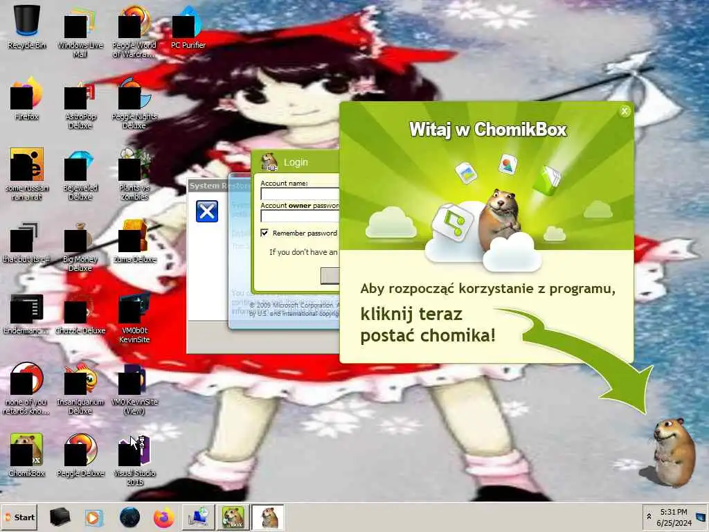Click the Account owner password field

pos(300,216)
